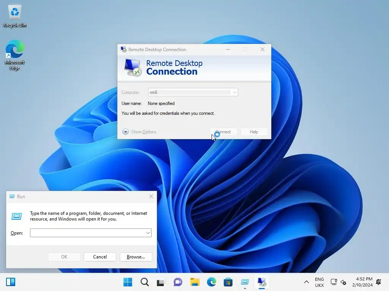Click the credentials notice text

[x=168, y=113]
